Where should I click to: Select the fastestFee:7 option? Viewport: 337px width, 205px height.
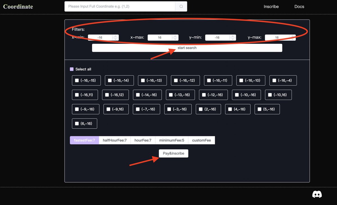[x=85, y=140]
